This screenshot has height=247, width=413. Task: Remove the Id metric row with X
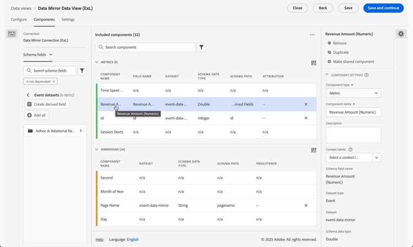point(306,118)
